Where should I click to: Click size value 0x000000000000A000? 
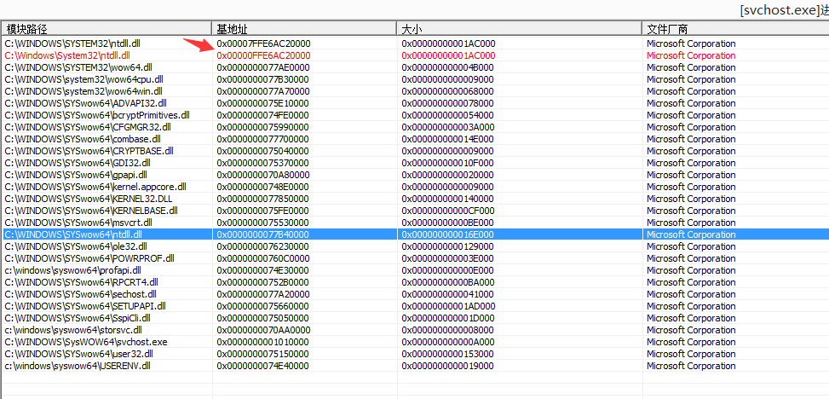click(x=448, y=342)
